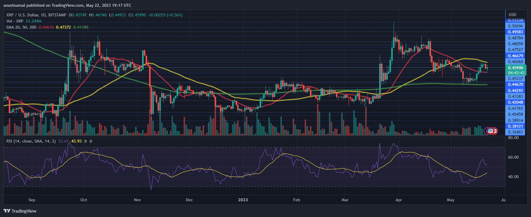Click the current price label 0.45990
531x217 pixels.
(x=515, y=68)
